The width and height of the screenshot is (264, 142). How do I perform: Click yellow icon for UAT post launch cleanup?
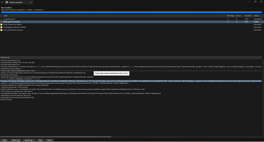coord(2,30)
